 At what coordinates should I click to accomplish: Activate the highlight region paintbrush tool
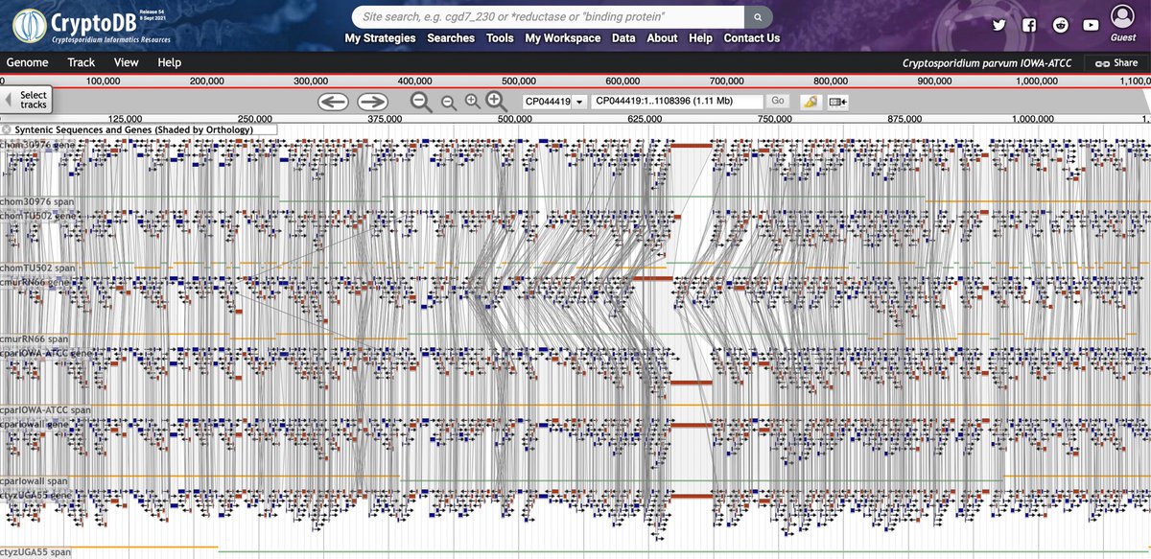point(810,101)
